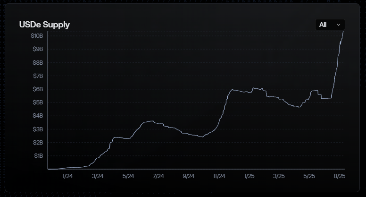This screenshot has height=197, width=366.
Task: Click the 1/24 x-axis date label
Action: coord(67,176)
